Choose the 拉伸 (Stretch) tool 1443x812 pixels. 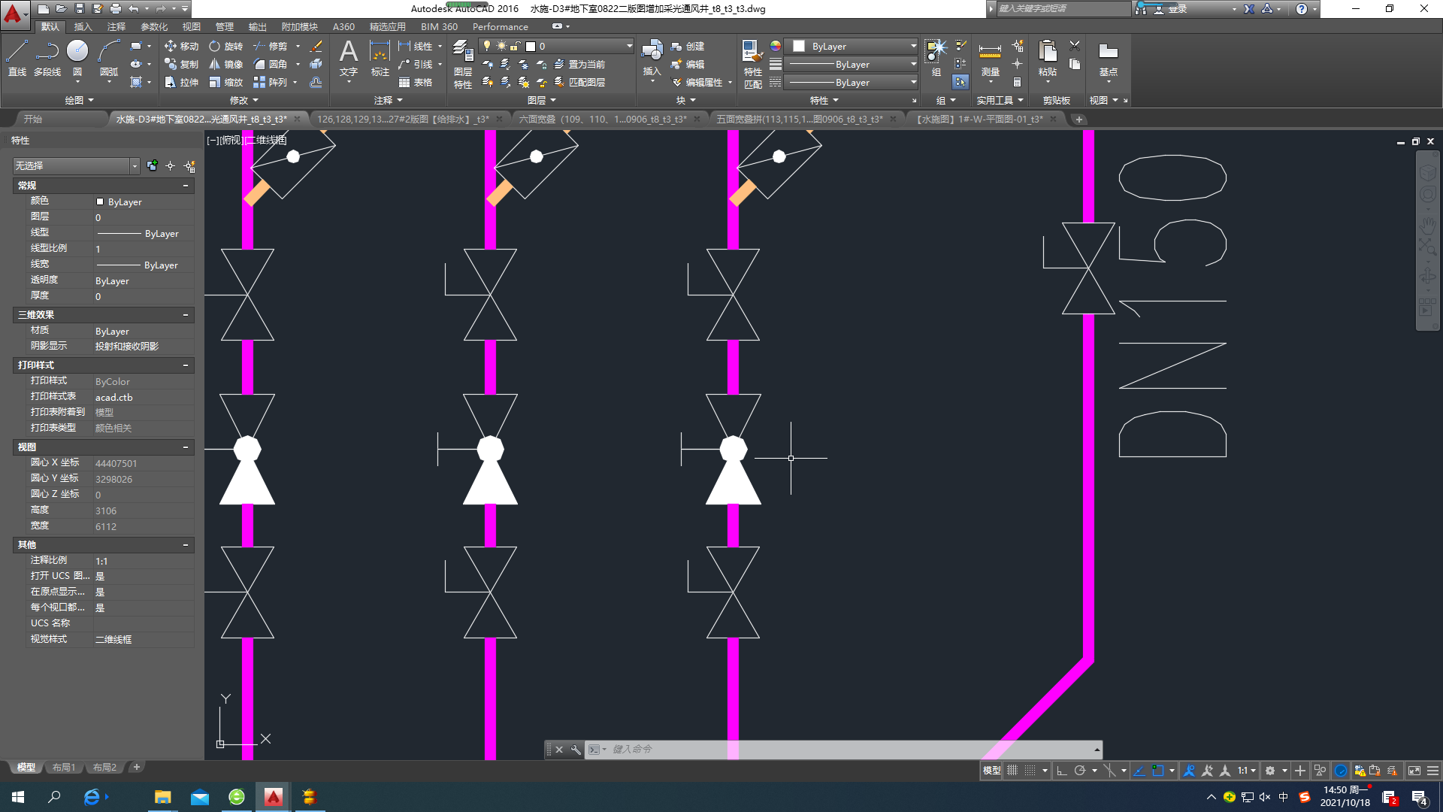pos(182,82)
